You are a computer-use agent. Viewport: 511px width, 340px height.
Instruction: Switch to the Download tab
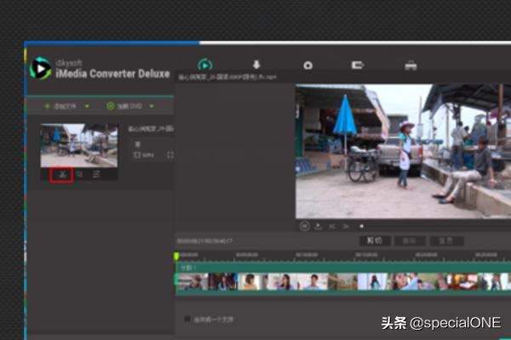point(256,65)
